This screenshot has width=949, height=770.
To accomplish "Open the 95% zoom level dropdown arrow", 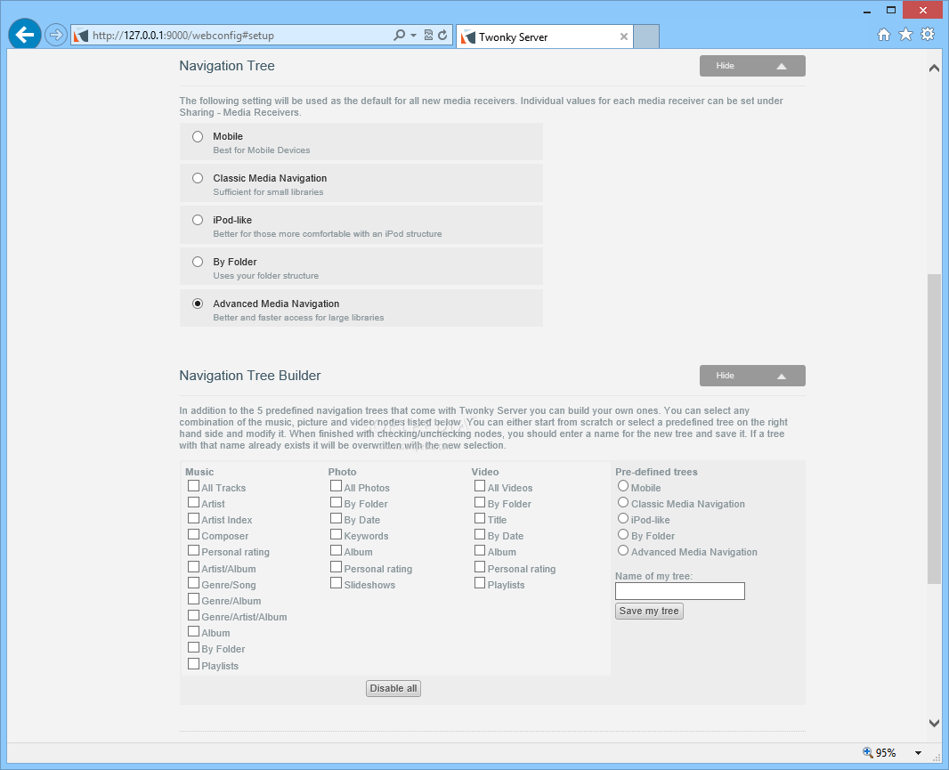I will (918, 753).
